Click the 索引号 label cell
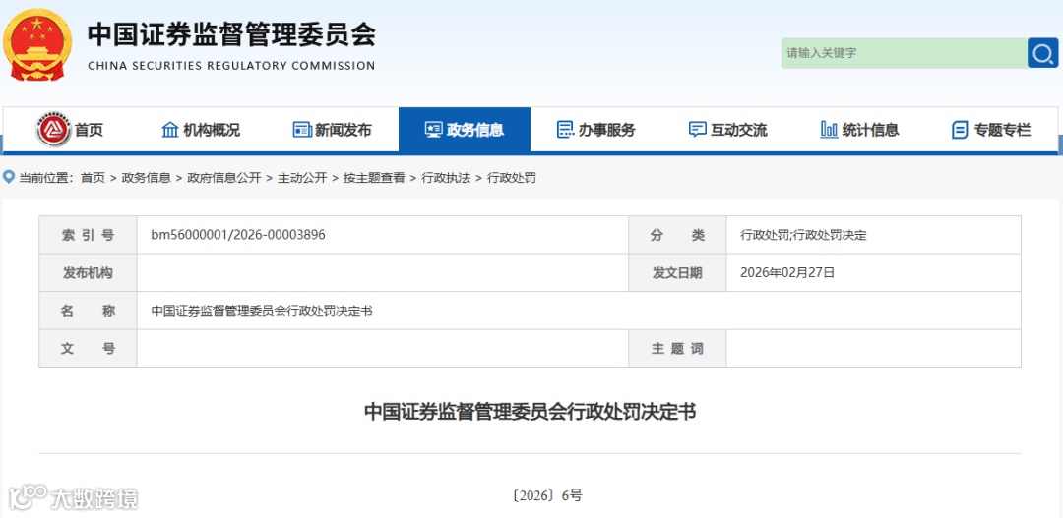The width and height of the screenshot is (1063, 518). coord(89,235)
